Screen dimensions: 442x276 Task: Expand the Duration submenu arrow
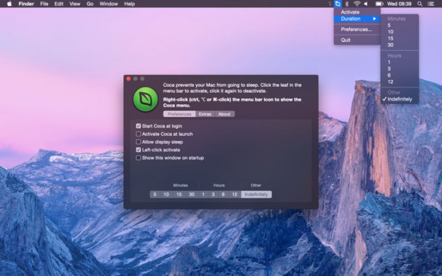(375, 19)
